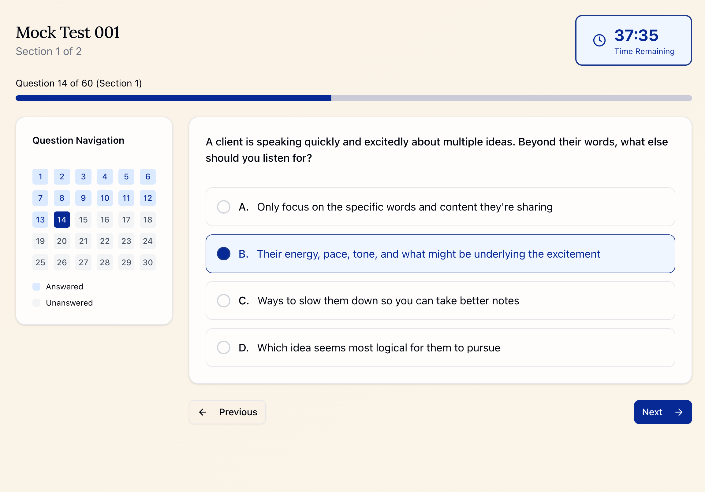Click the Question Navigation panel heading
Screen dimensions: 705x492
point(78,140)
